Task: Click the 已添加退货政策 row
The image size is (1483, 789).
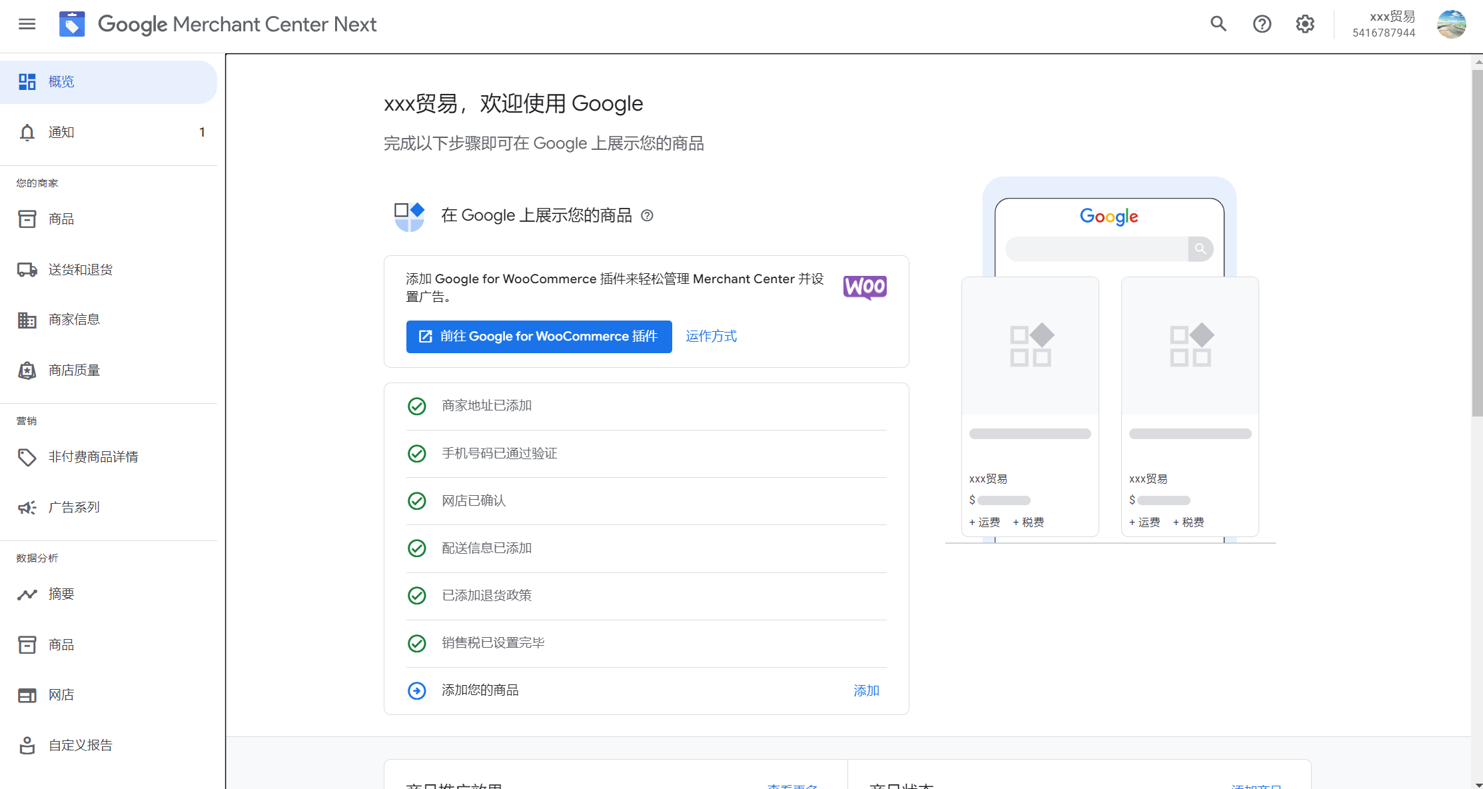Action: [646, 596]
